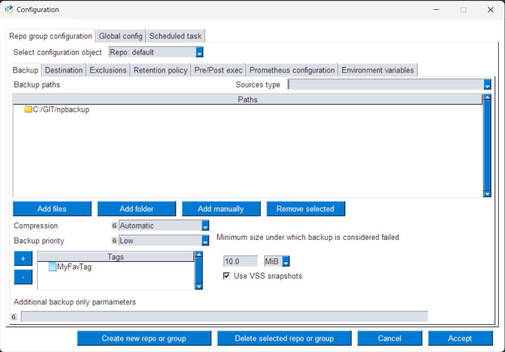Click the G icon beside additional parameters field
505x352 pixels.
coord(13,317)
